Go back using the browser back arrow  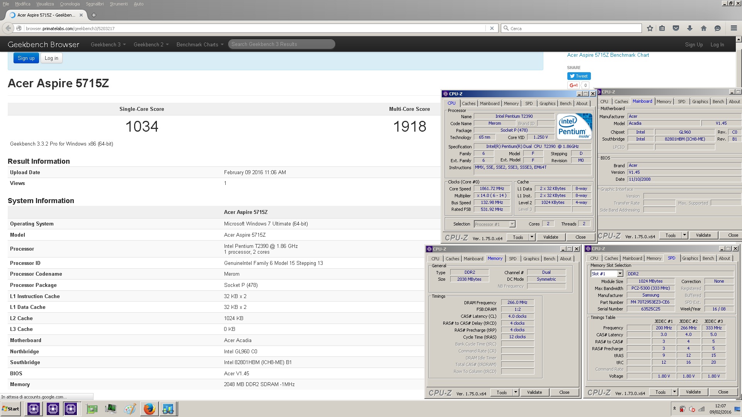coord(8,28)
